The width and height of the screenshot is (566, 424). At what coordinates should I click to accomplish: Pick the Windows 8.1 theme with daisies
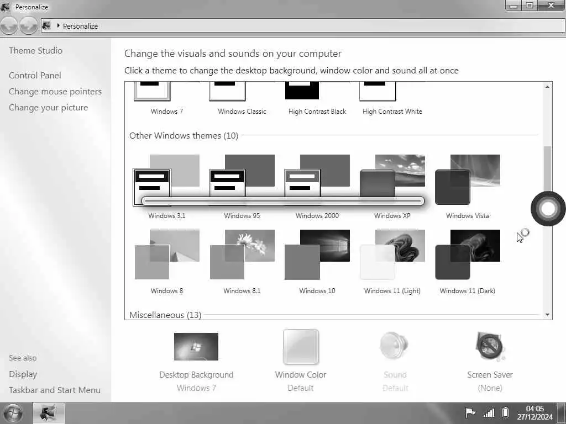point(242,255)
